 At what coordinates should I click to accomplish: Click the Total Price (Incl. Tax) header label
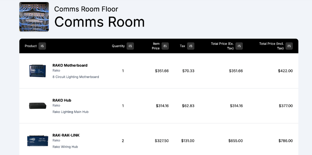[x=271, y=46]
